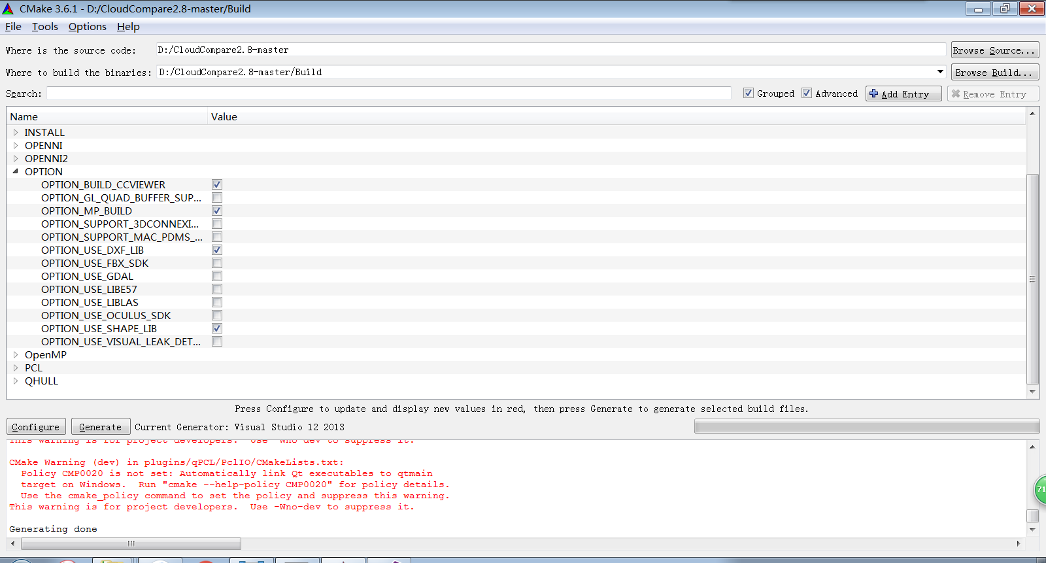Click the Browse Source button

pyautogui.click(x=995, y=50)
